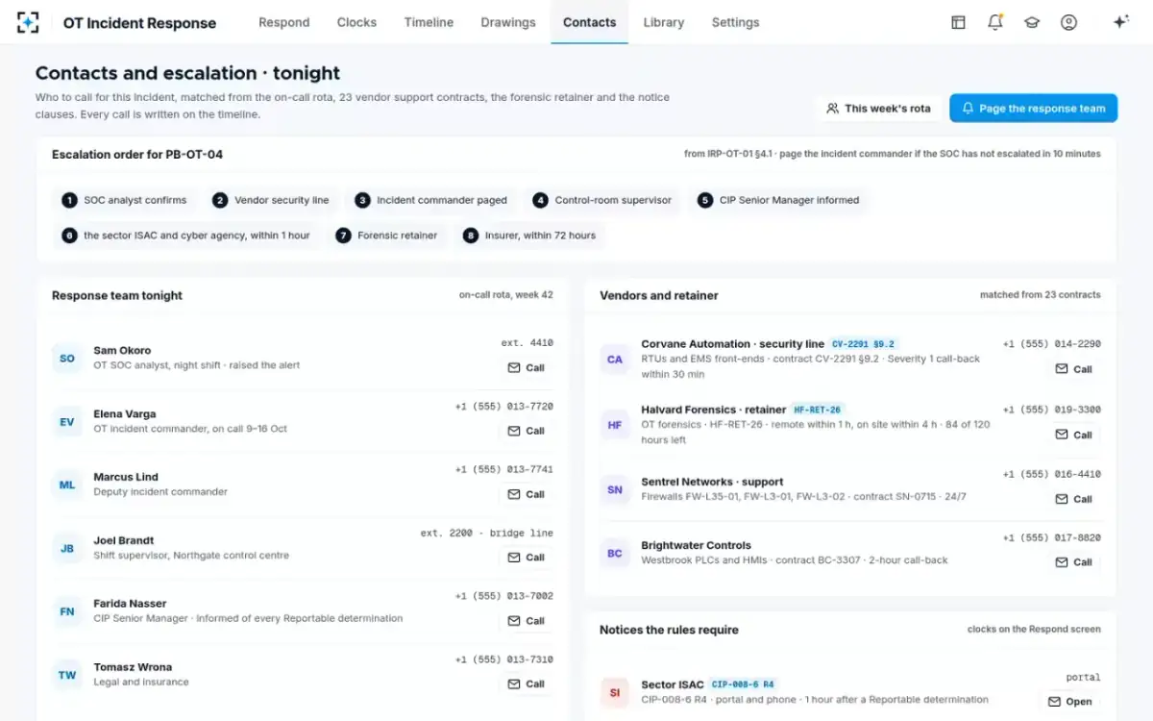
Task: Open the Sector ISAC portal
Action: [x=1069, y=702]
